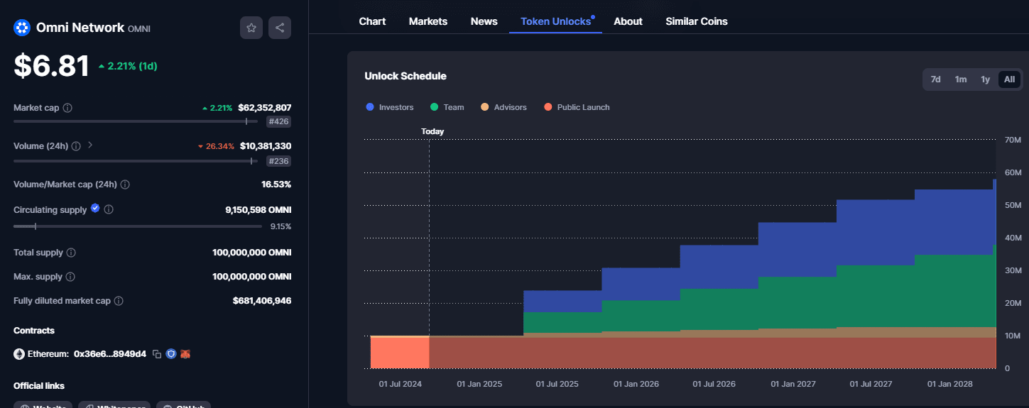Select the 1y time range

point(985,79)
